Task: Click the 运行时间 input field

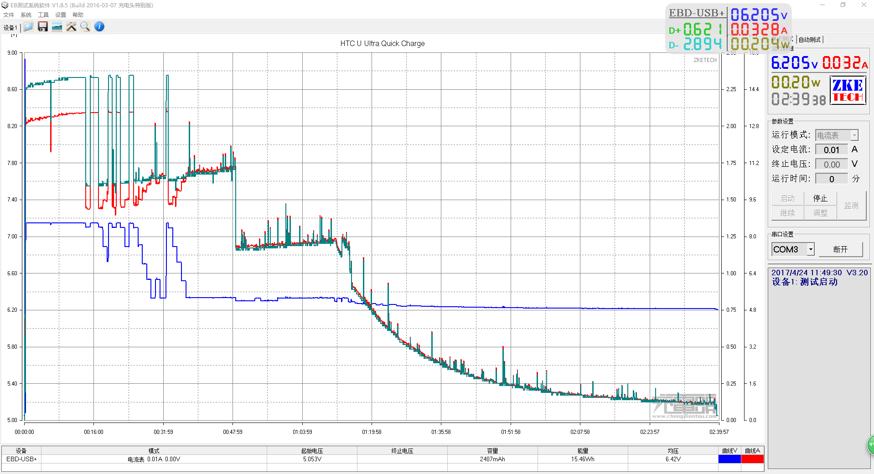Action: [832, 179]
